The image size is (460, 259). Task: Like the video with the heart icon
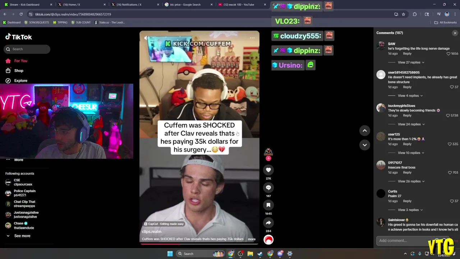[268, 170]
